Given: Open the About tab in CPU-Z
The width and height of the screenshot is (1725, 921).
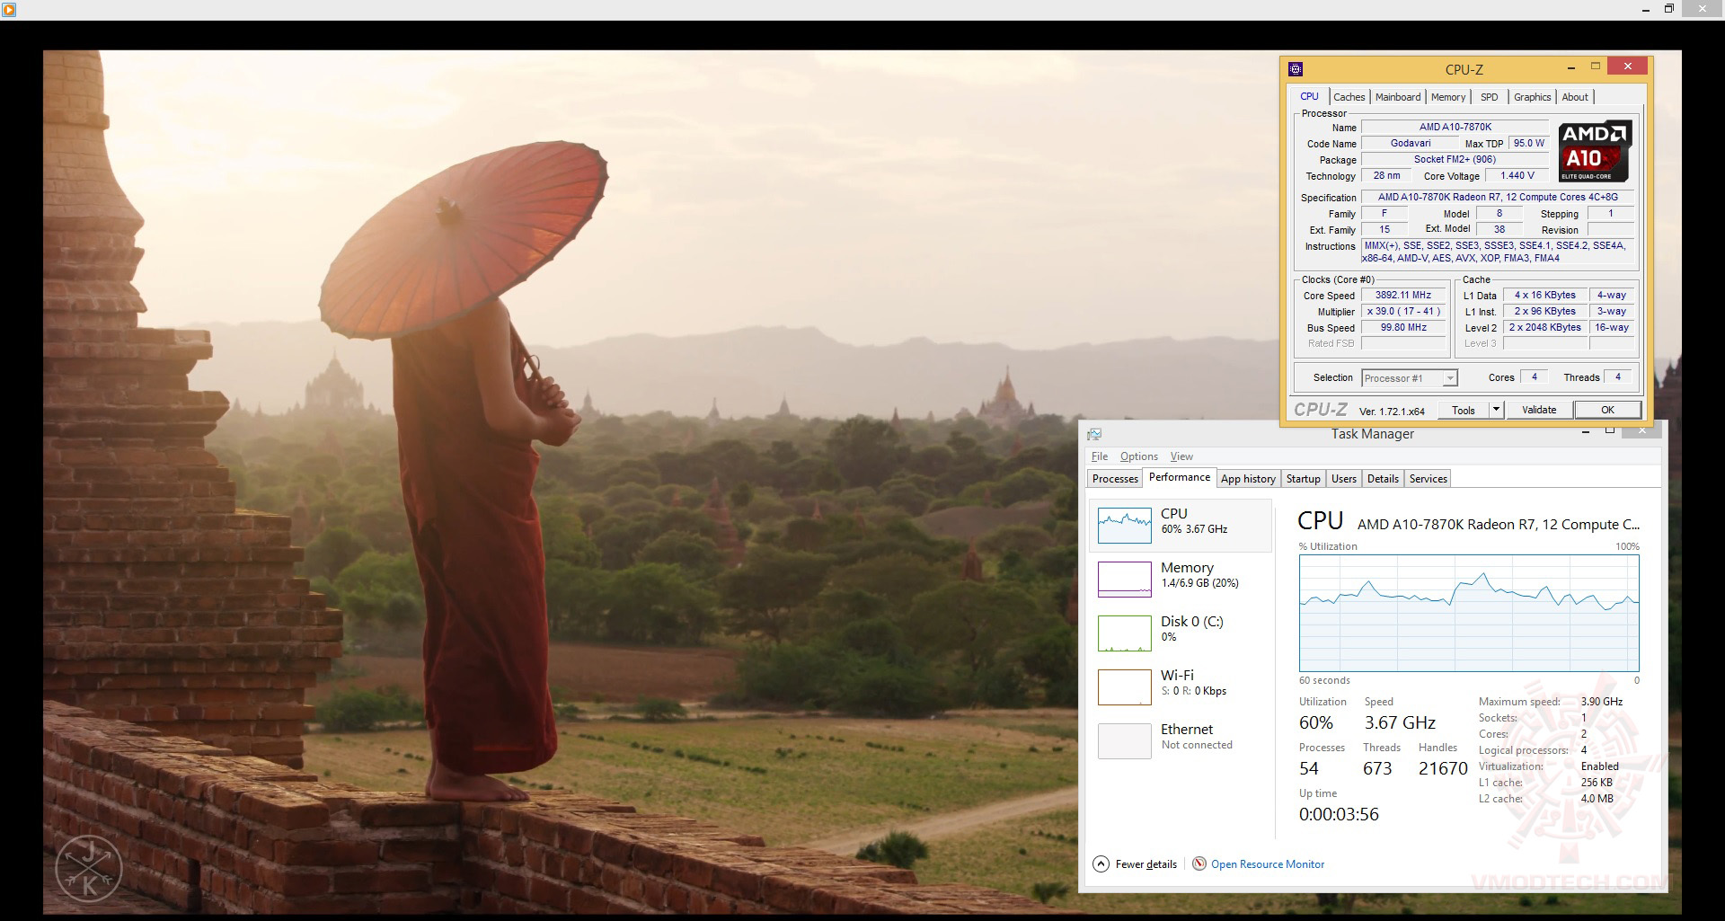Looking at the screenshot, I should pos(1575,97).
